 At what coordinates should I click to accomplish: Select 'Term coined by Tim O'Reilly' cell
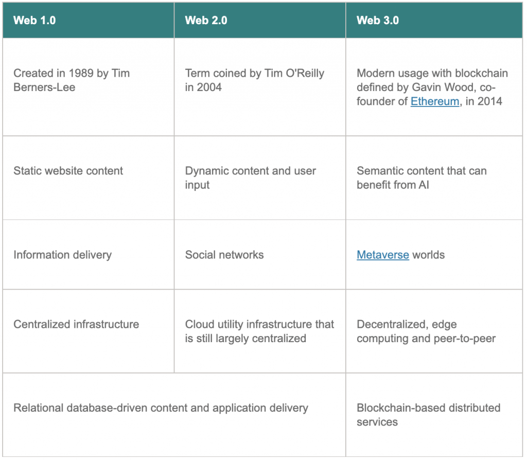(x=260, y=87)
